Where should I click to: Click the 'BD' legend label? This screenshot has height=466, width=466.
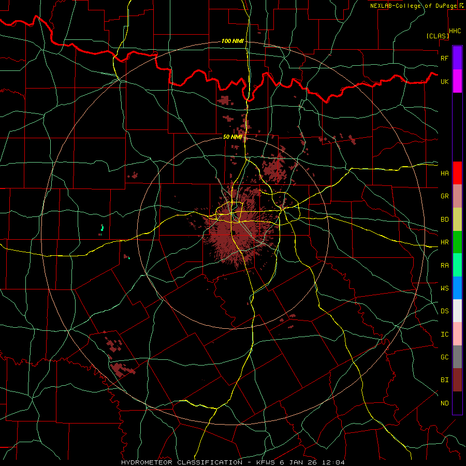[444, 220]
